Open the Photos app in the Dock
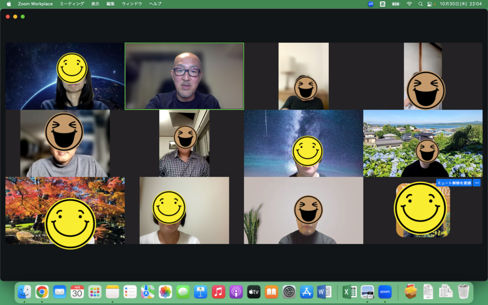The image size is (488, 305). (x=165, y=292)
